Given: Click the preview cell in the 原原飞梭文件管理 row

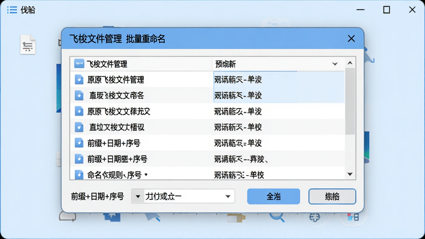Looking at the screenshot, I should tap(278, 80).
